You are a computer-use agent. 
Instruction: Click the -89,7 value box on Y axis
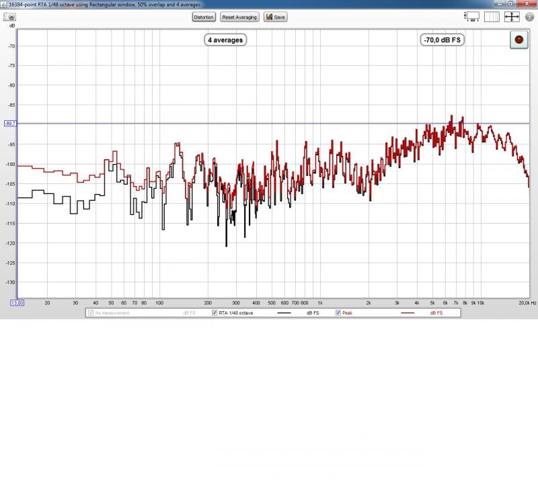click(9, 124)
